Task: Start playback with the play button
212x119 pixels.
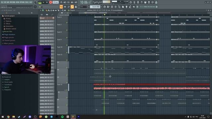Action: tap(43, 2)
